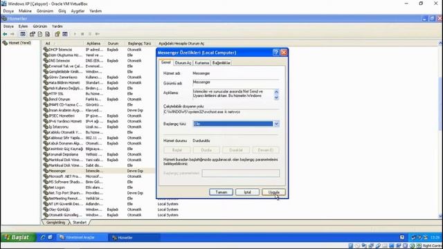The width and height of the screenshot is (443, 249).
Task: Click the Tamam button
Action: [x=221, y=192]
